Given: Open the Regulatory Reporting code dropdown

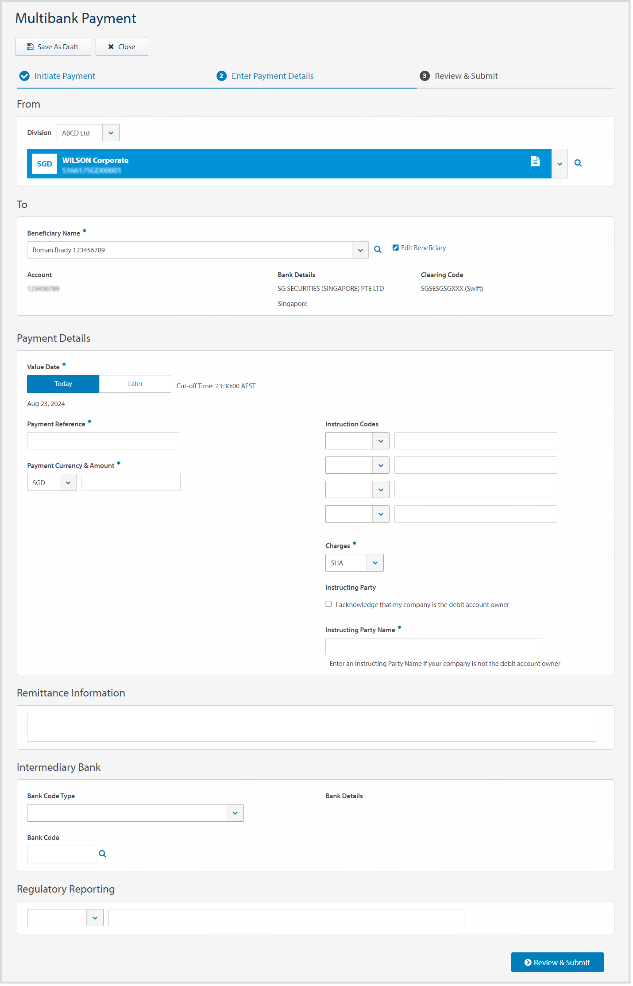Looking at the screenshot, I should point(65,918).
